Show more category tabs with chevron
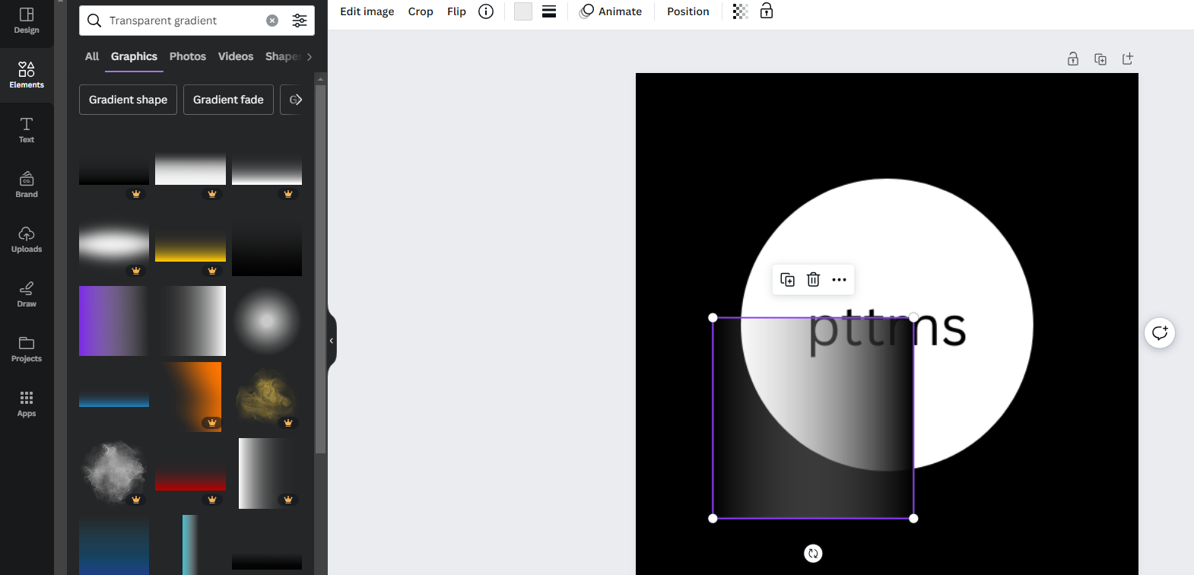1194x575 pixels. pos(310,57)
